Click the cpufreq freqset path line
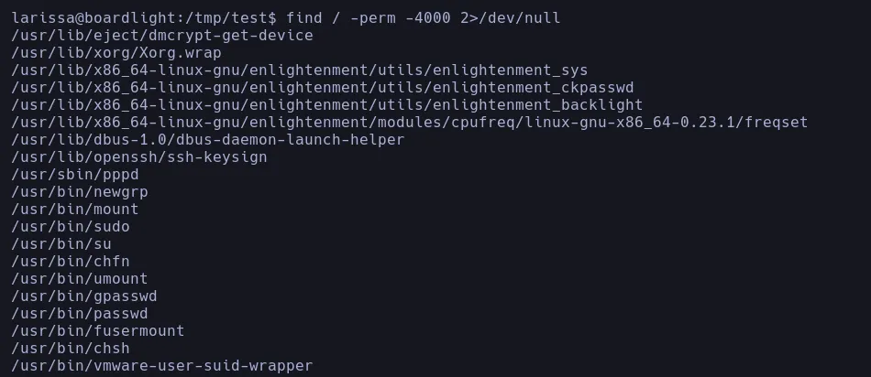Viewport: 871px width, 377px height. [x=410, y=122]
